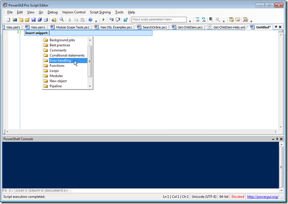Open the Debug menu
Image resolution: width=288 pixels, height=204 pixels.
52,12
